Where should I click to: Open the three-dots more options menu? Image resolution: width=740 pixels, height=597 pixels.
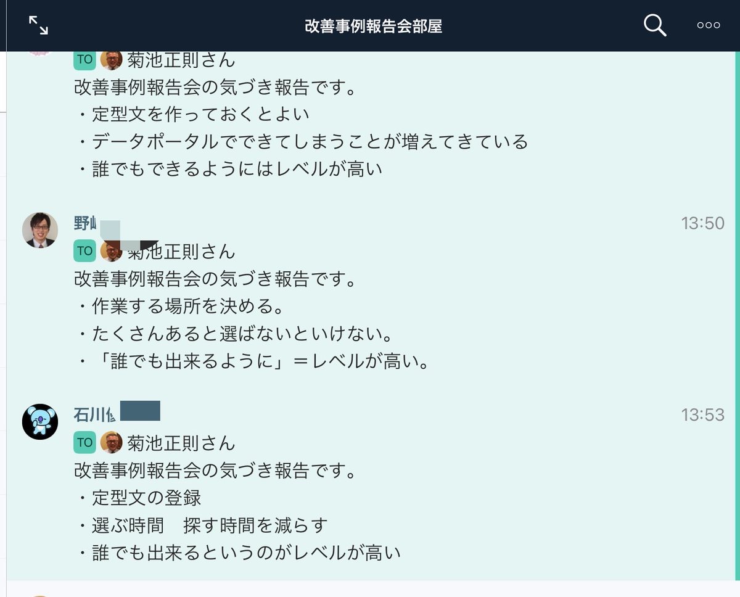(x=708, y=25)
